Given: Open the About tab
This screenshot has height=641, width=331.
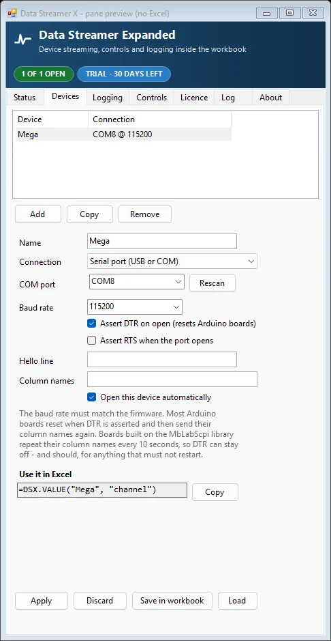Looking at the screenshot, I should (270, 98).
